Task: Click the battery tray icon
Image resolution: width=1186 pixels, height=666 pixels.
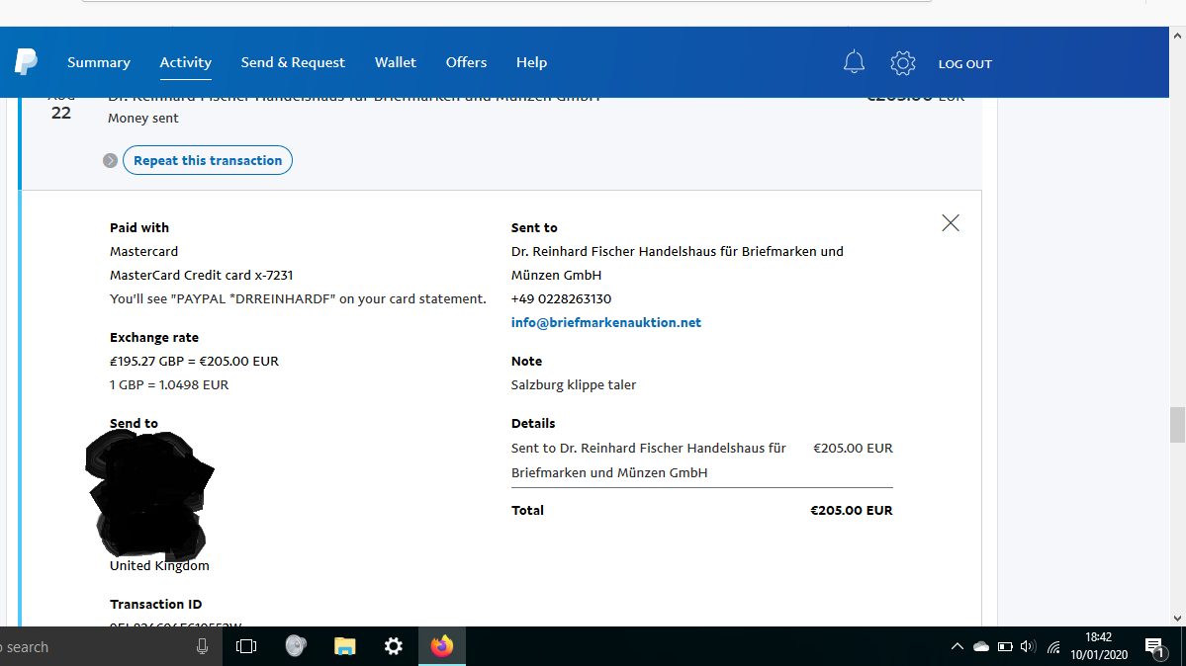Action: [1005, 647]
